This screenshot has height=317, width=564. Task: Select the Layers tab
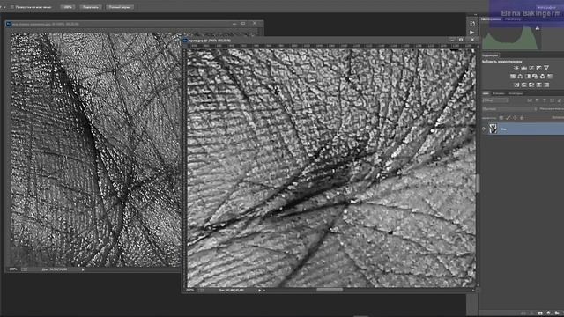[486, 93]
